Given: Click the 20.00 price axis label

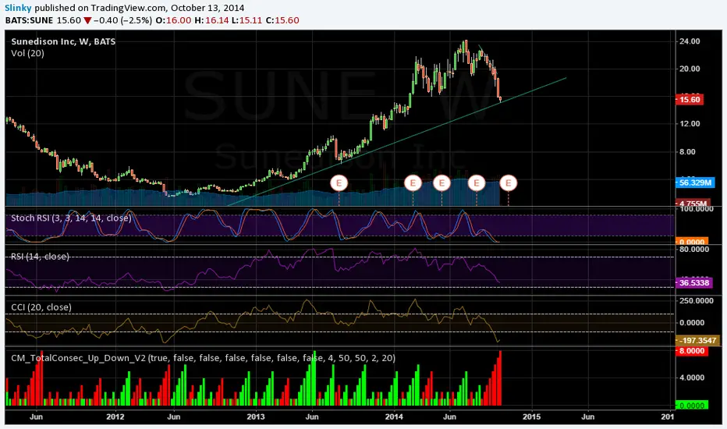Looking at the screenshot, I should click(x=690, y=69).
